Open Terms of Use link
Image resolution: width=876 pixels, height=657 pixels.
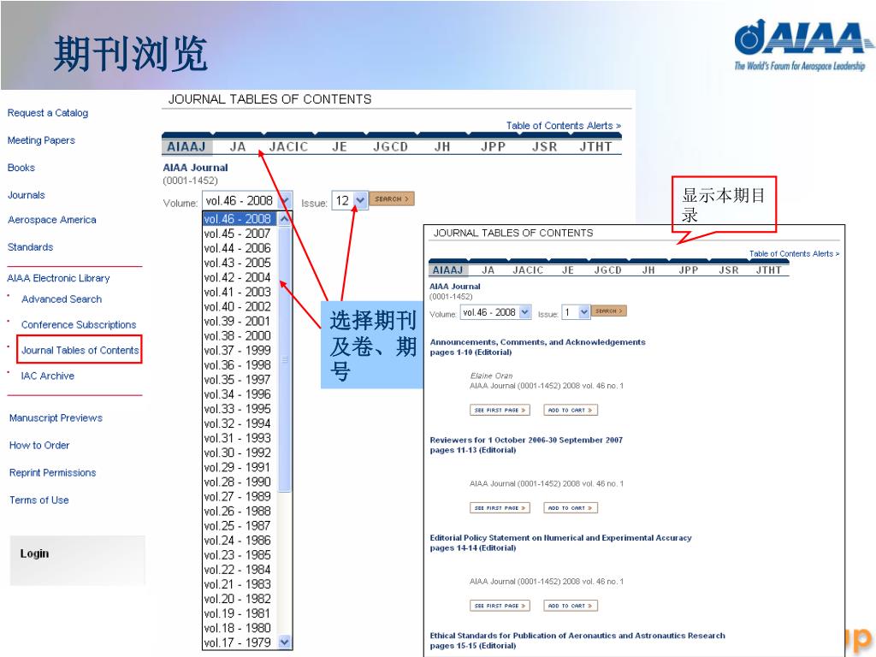39,500
